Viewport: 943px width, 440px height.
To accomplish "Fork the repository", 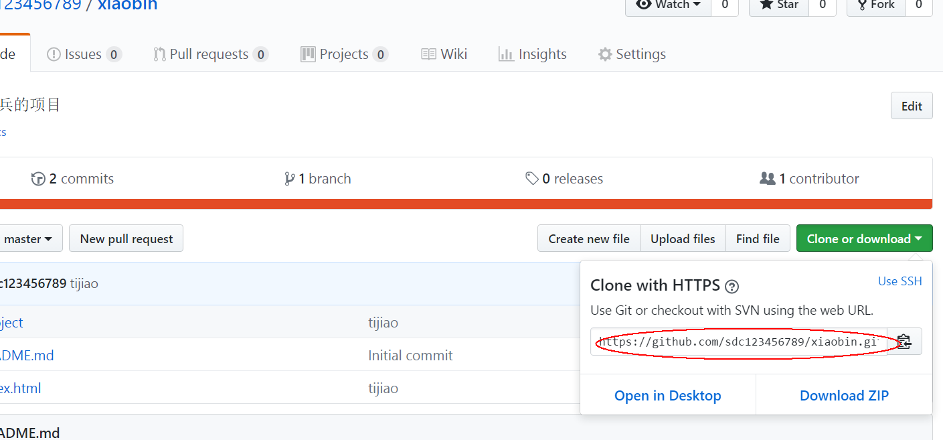I will coord(876,5).
